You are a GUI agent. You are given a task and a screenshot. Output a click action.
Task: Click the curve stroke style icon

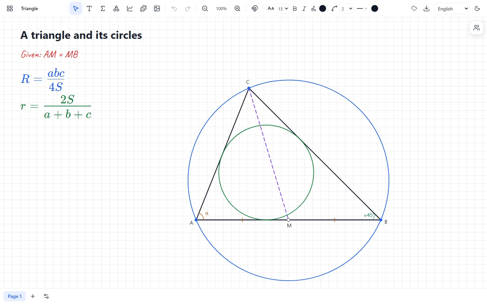pos(334,8)
